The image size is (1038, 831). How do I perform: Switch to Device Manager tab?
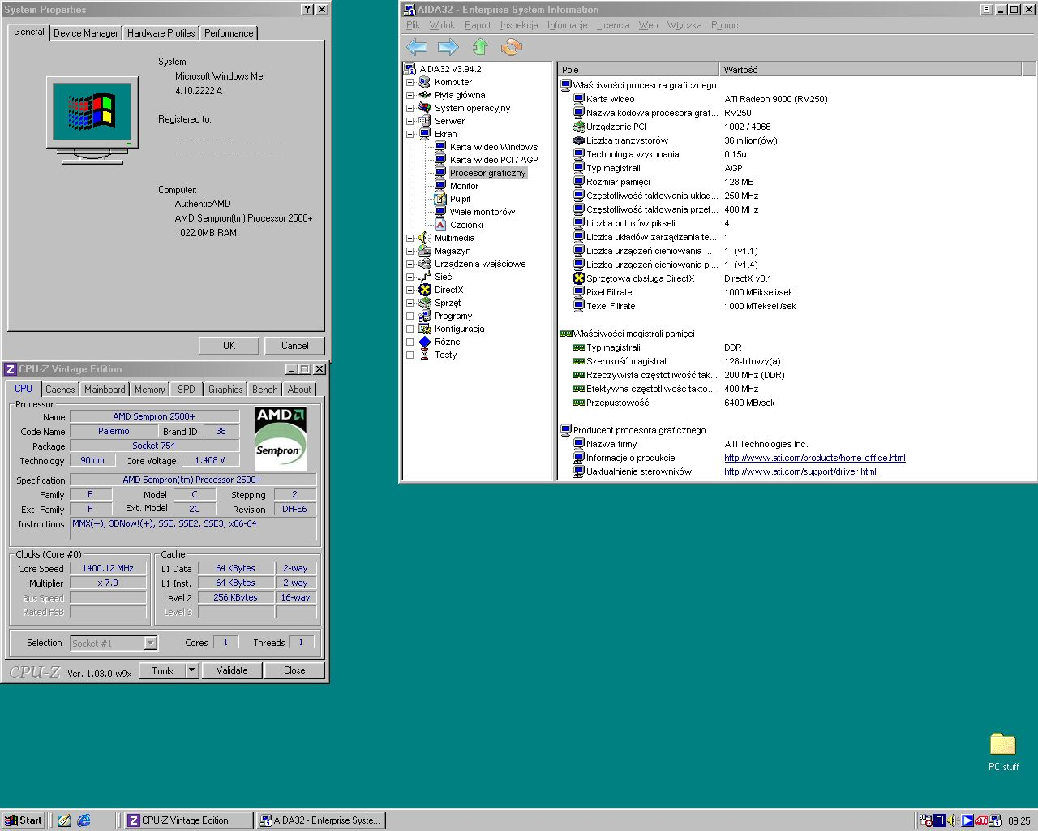tap(85, 33)
